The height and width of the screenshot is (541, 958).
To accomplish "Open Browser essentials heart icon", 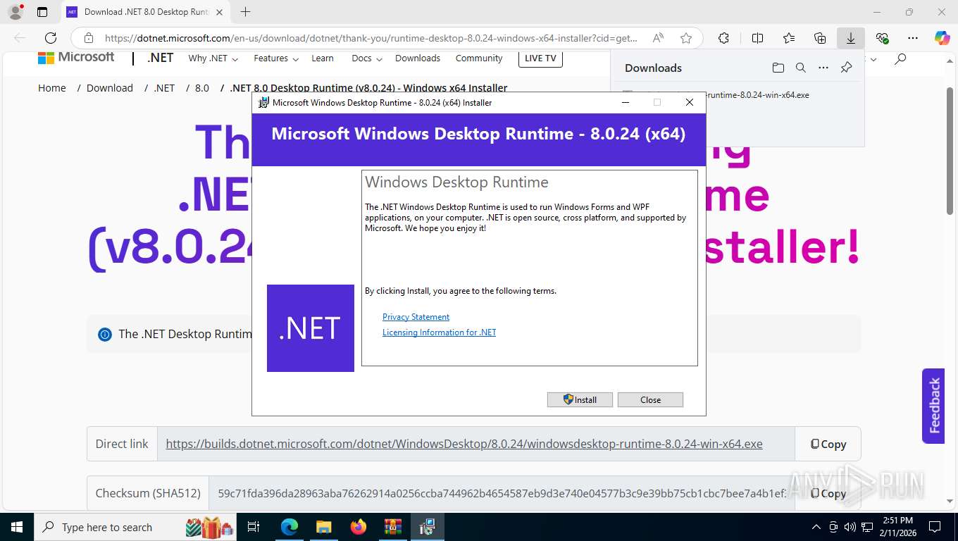I will coord(882,38).
